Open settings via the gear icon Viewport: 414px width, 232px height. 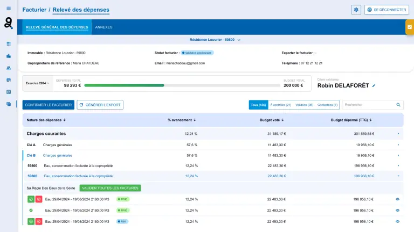(356, 10)
